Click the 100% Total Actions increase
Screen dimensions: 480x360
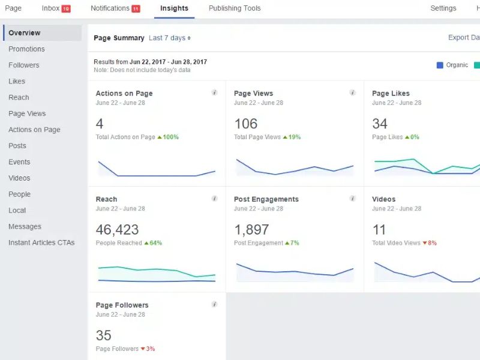pos(168,137)
